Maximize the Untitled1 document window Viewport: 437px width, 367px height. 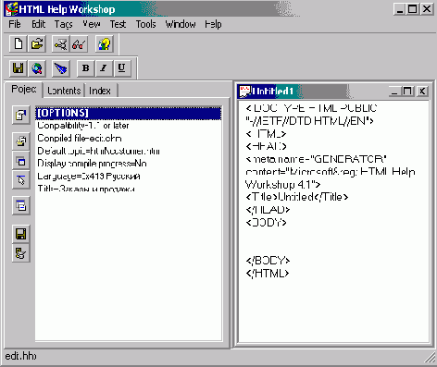pyautogui.click(x=407, y=92)
